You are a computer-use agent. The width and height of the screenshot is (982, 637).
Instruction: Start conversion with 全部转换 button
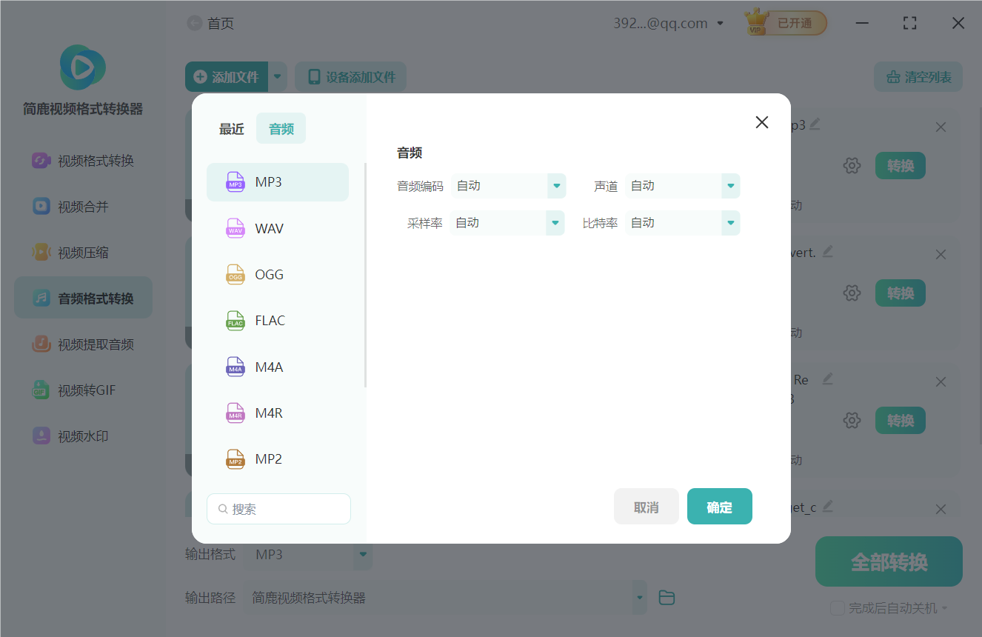888,561
